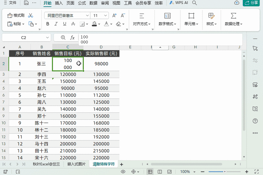
Task: Open the settings sliders icon in sidebar
Action: [255, 60]
